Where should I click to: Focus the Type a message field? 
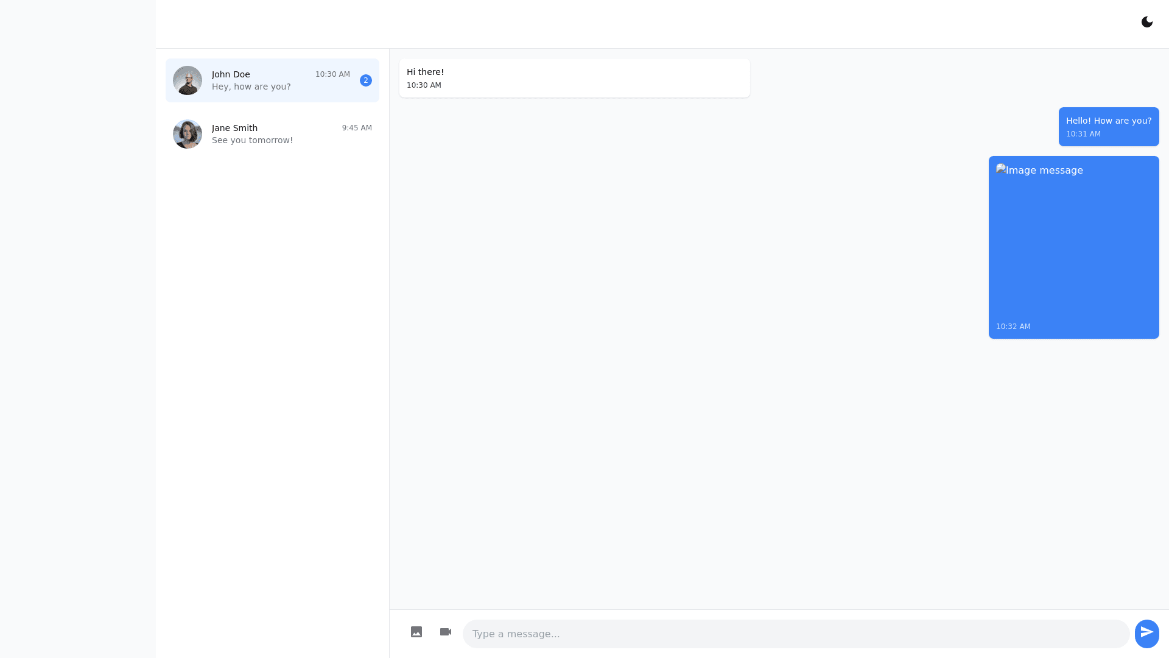(x=795, y=634)
